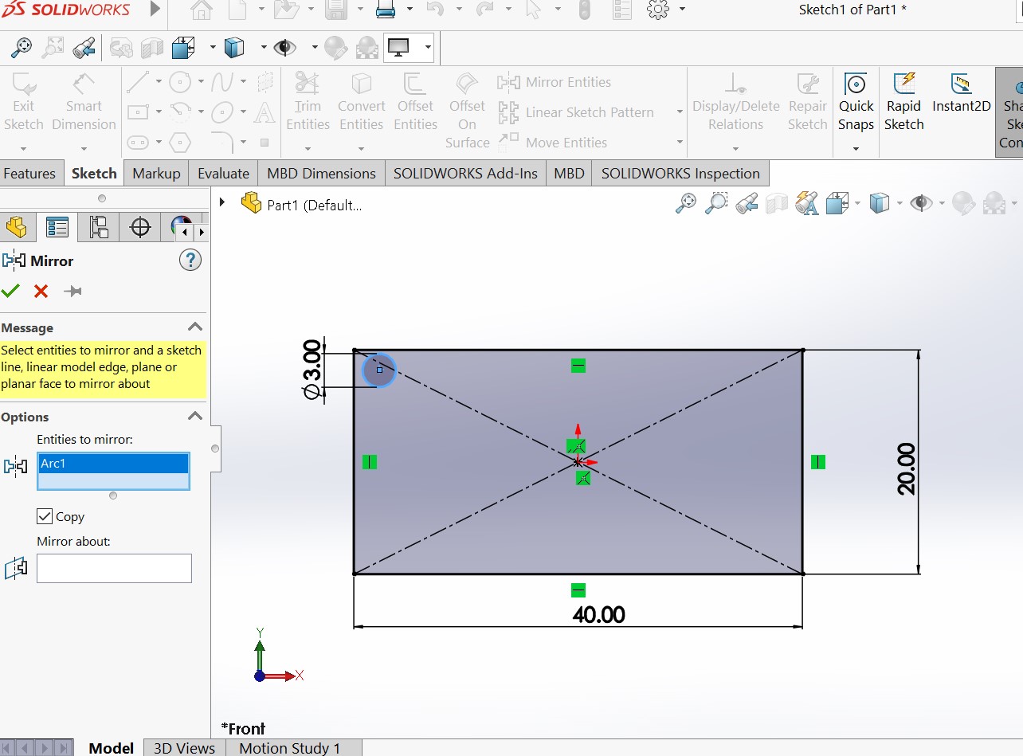Click Display Style cube in graphics area toolbar
Viewport: 1023px width, 756px height.
point(879,204)
